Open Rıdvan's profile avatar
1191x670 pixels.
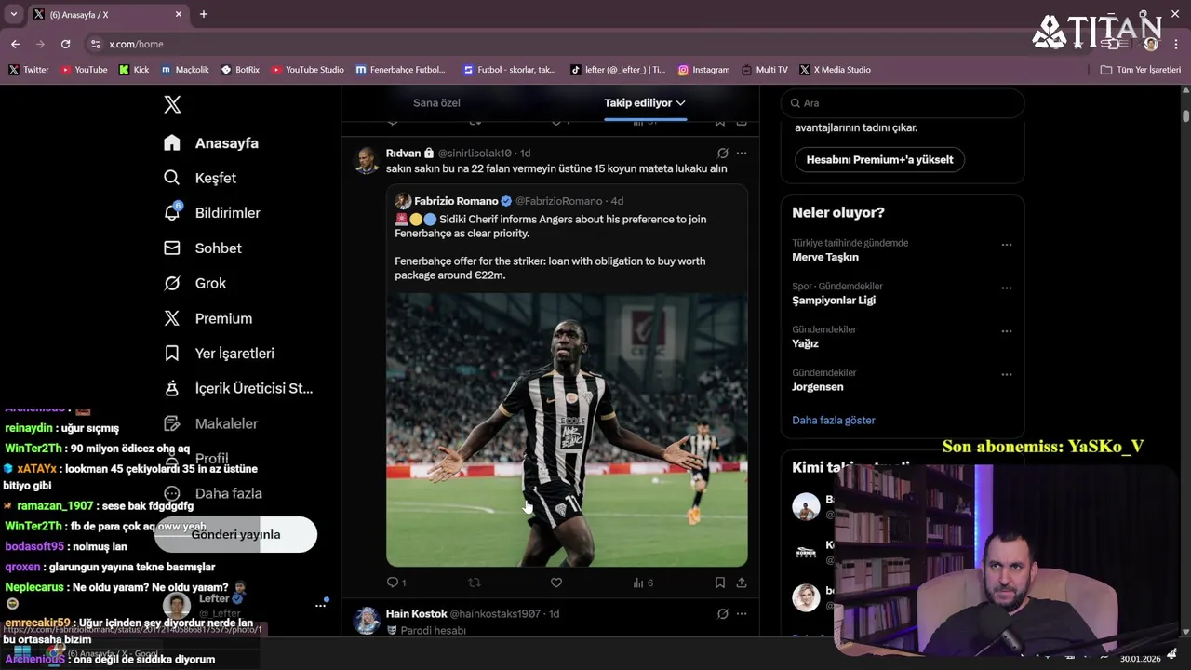pyautogui.click(x=367, y=160)
